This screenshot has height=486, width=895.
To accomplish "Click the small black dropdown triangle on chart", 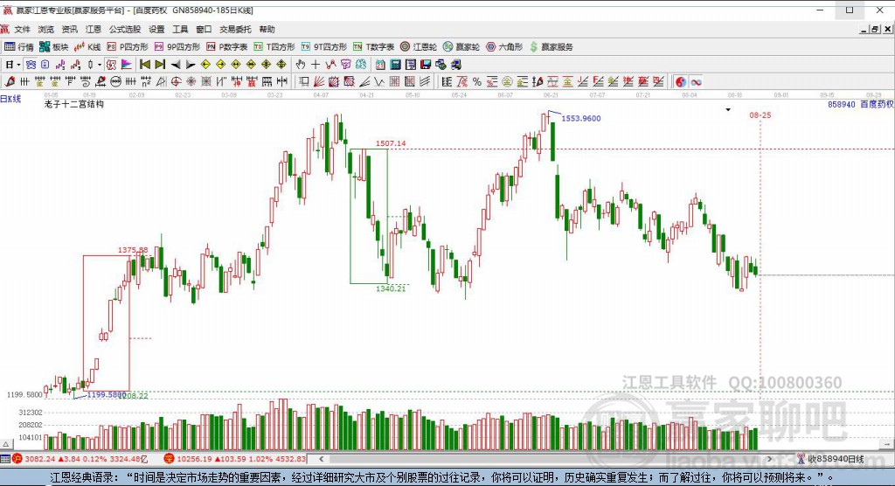I will tap(728, 109).
